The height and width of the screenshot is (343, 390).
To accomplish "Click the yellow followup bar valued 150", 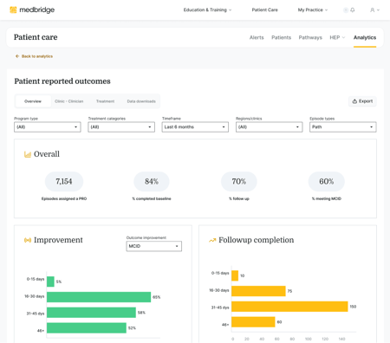I will tap(289, 307).
